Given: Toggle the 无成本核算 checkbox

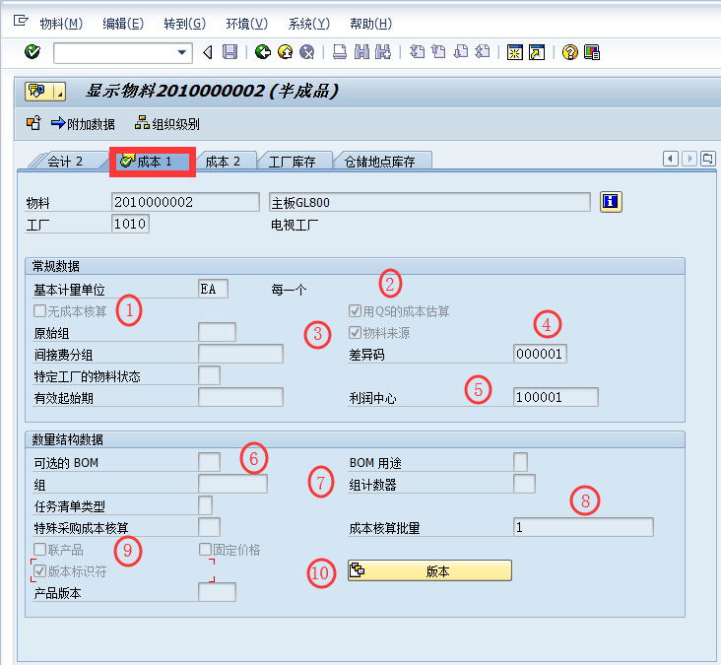Looking at the screenshot, I should click(40, 311).
